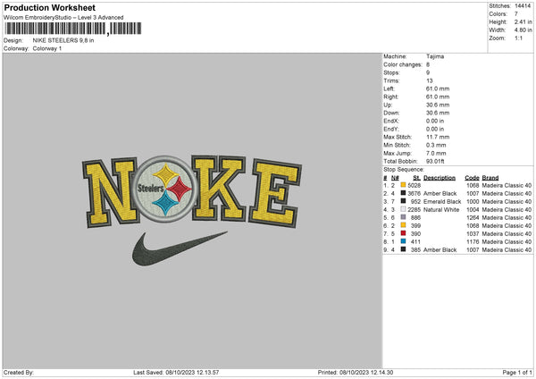
Task: Click the 'Right:' label
Action: (390, 97)
